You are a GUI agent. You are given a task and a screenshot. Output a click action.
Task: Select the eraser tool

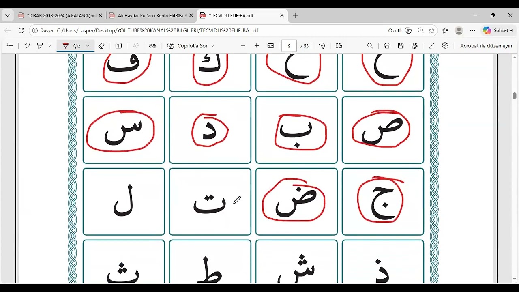click(x=102, y=46)
